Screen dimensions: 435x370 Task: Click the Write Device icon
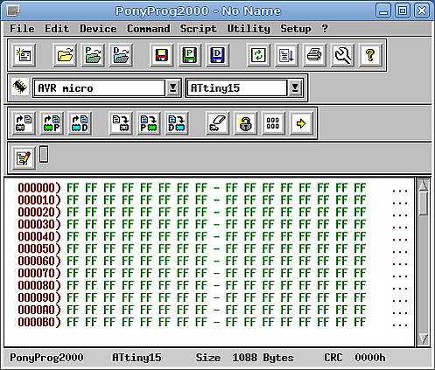click(x=121, y=123)
